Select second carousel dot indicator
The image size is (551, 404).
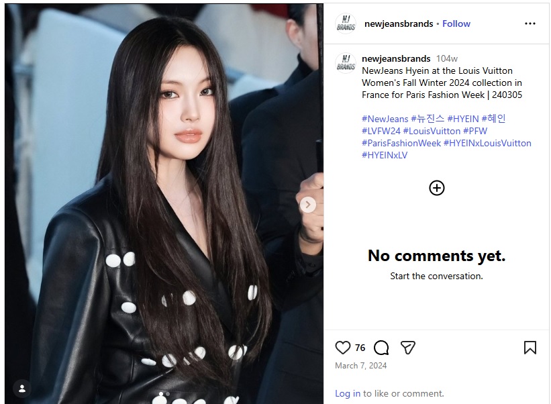168,394
